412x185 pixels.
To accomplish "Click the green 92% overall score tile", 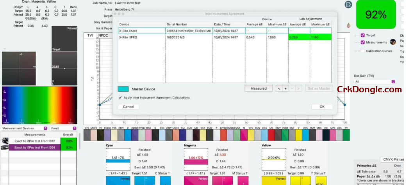I will [375, 15].
